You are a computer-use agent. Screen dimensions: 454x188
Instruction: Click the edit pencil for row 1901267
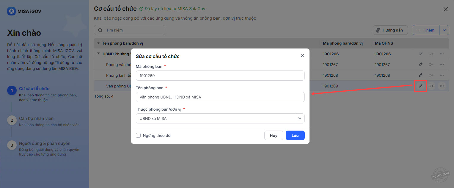tap(420, 65)
